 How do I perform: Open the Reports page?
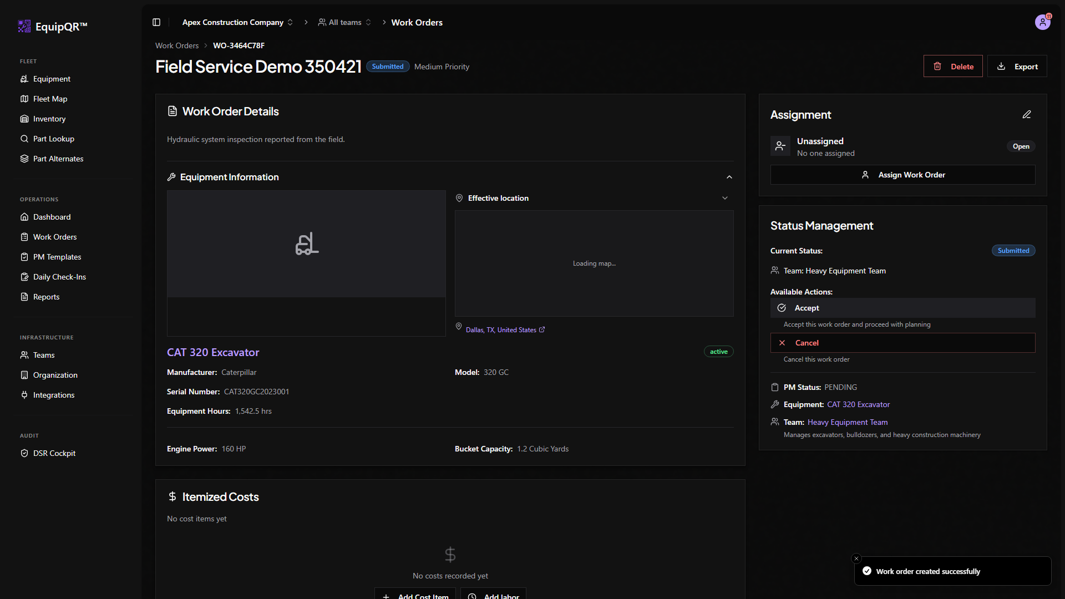[46, 297]
